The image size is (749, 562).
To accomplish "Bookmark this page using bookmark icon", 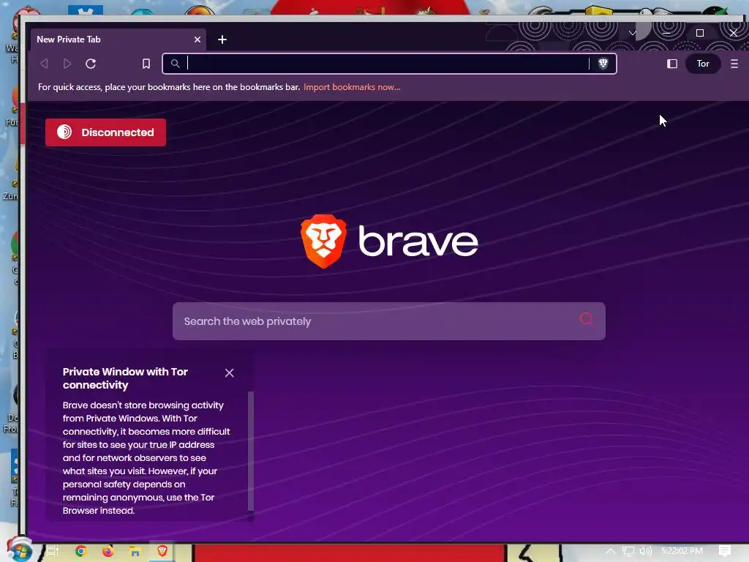I will click(x=146, y=64).
